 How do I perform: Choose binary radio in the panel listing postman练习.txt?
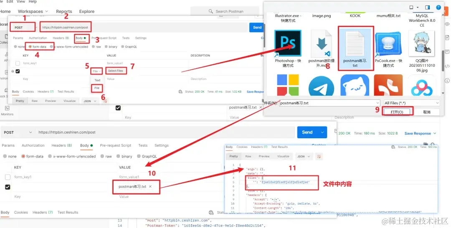119,157
